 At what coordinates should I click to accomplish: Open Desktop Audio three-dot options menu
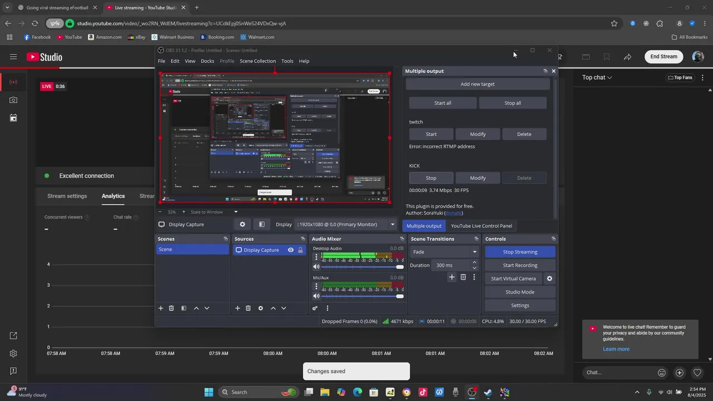pos(316,257)
